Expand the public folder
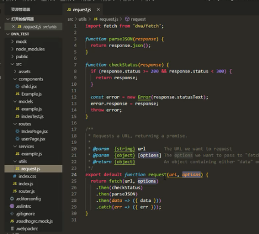The width and height of the screenshot is (259, 234). pos(13,57)
